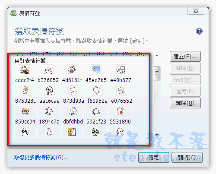Click the scrollbar up arrow
This screenshot has width=216, height=174.
(157, 55)
